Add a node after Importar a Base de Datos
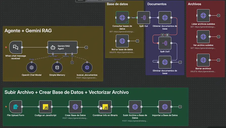The height and width of the screenshot is (128, 226). point(180,107)
